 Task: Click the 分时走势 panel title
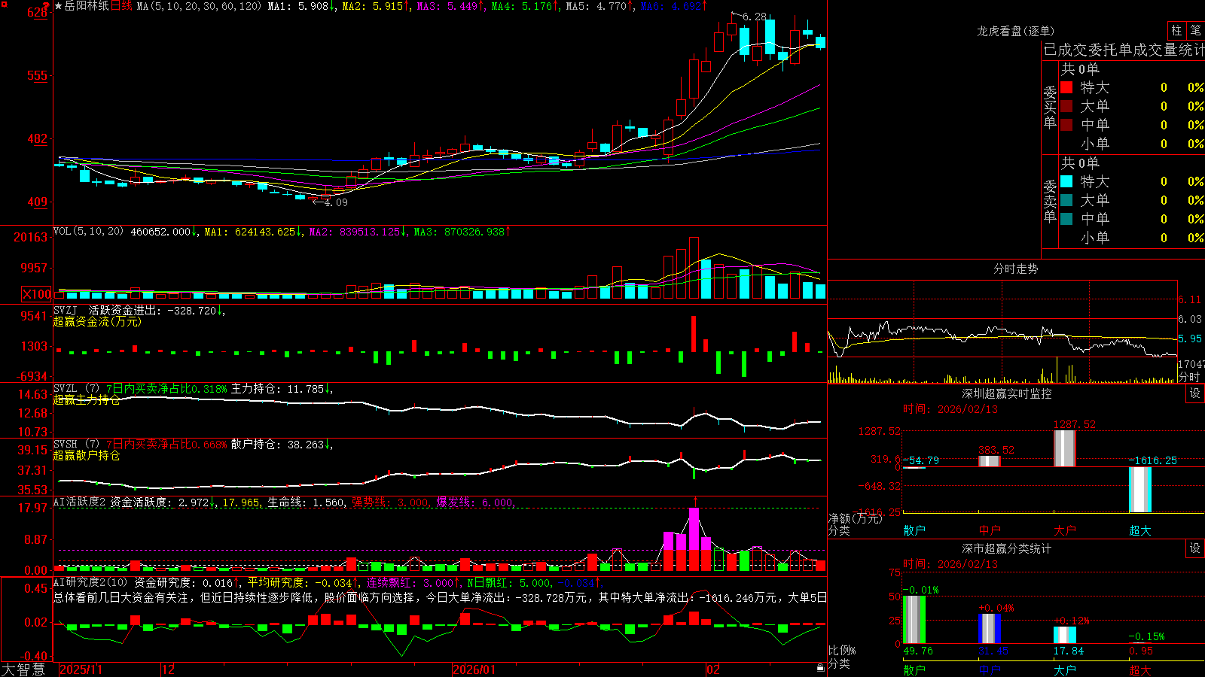click(x=1015, y=269)
